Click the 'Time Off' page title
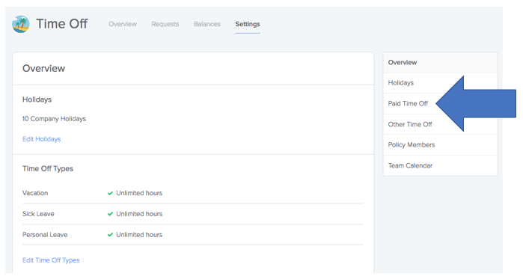523x279 pixels. (x=61, y=24)
